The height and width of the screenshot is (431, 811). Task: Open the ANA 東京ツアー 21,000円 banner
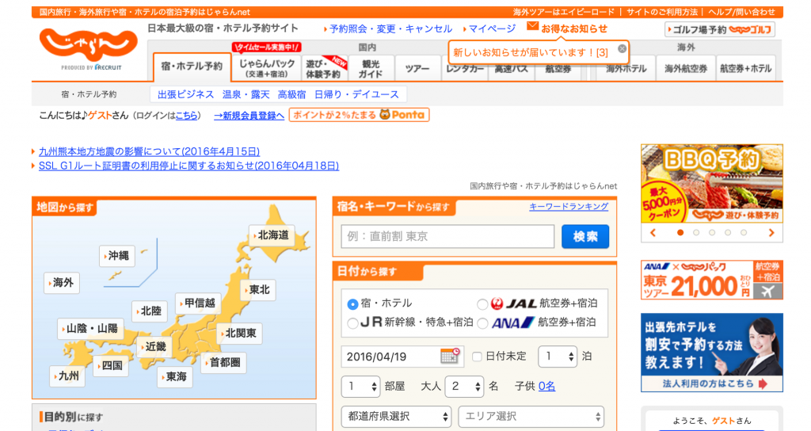(x=712, y=280)
